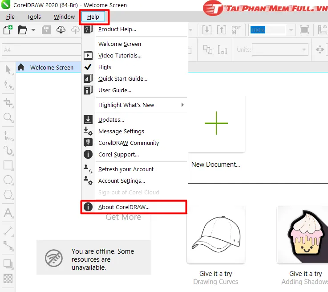Select the Parallel Dimension tool
The width and height of the screenshot is (328, 292).
click(x=8, y=231)
